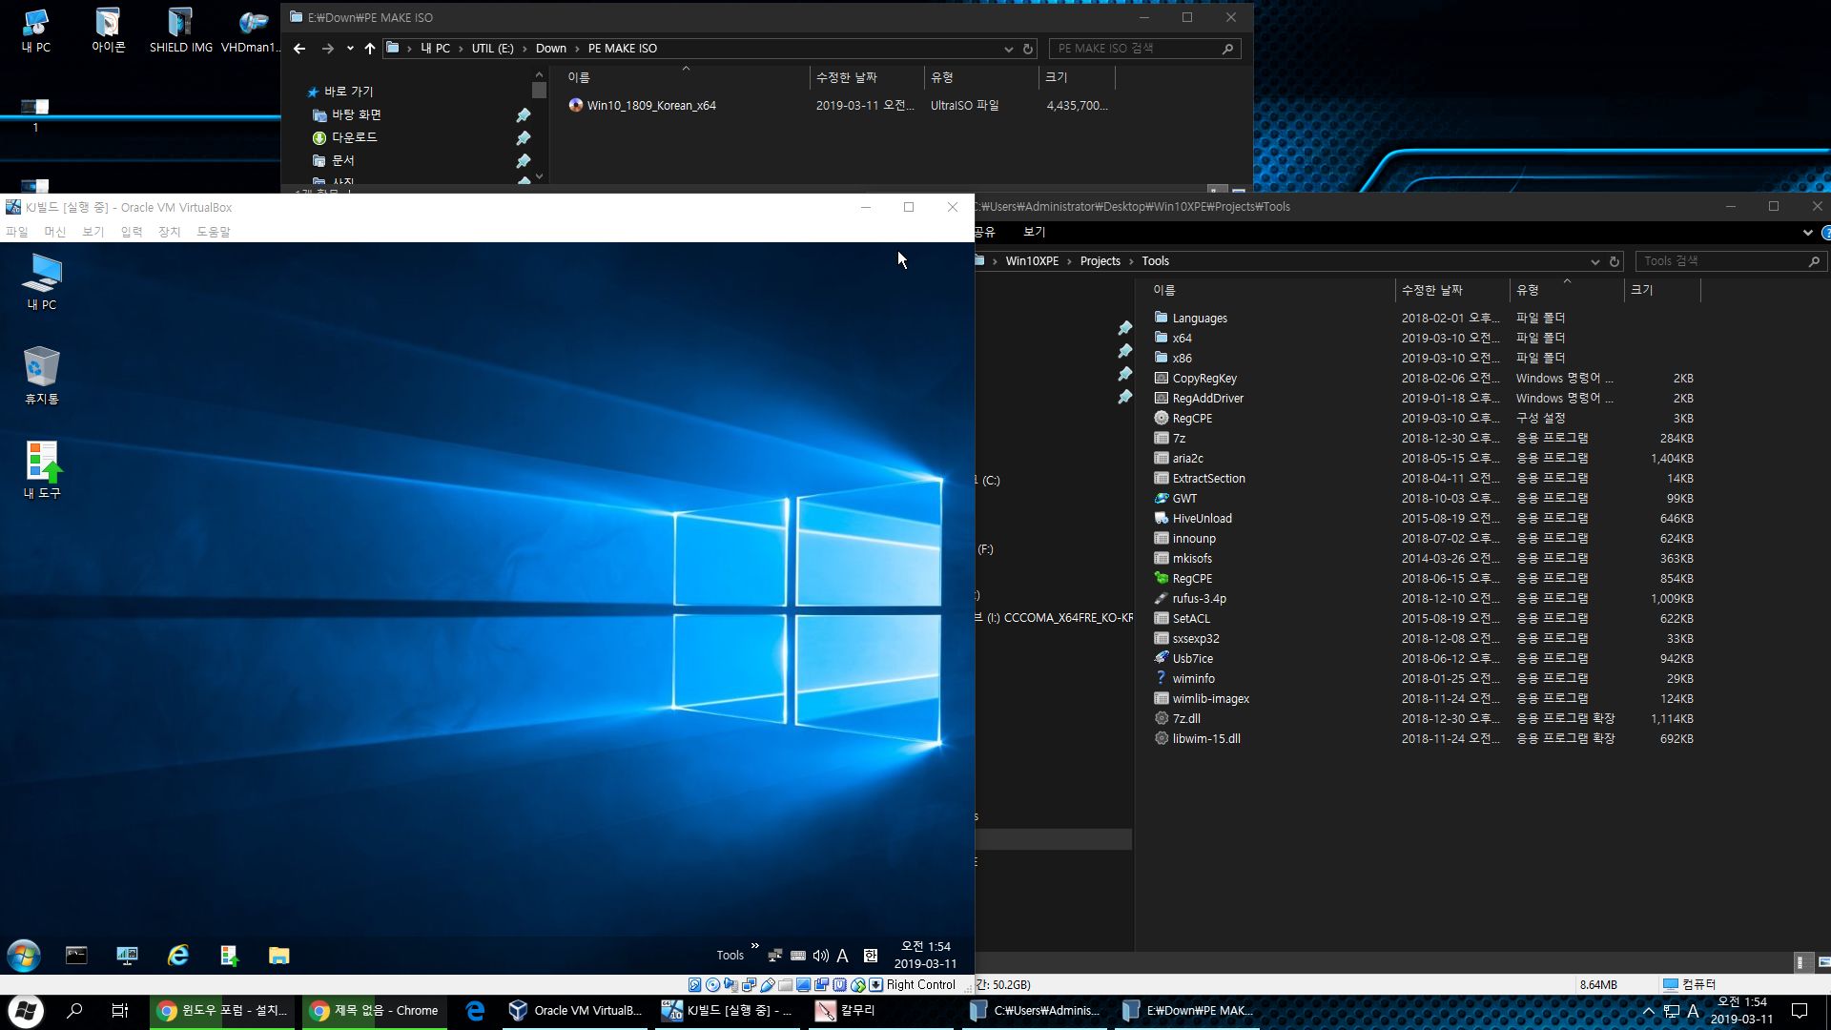Expand breadcrumb chevron after Win10XPE

point(1069,261)
